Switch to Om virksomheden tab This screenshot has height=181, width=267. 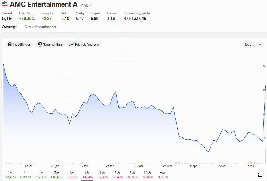pos(40,27)
